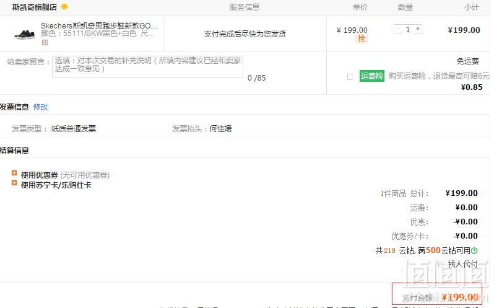494x308 pixels.
Task: Click the green help icon after 云钻可用
Action: [x=474, y=250]
